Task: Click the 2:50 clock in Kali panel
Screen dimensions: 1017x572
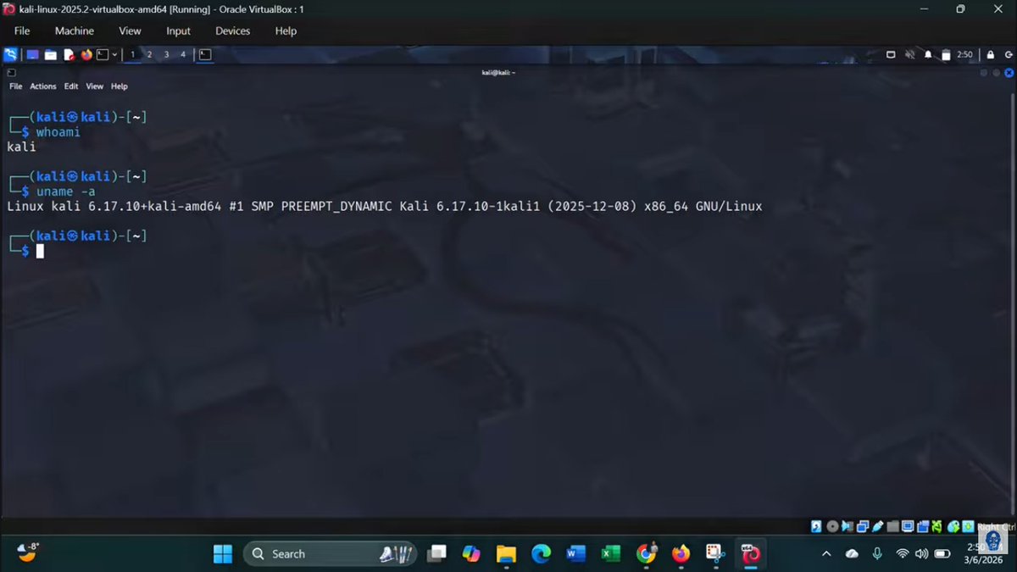Action: coord(964,55)
